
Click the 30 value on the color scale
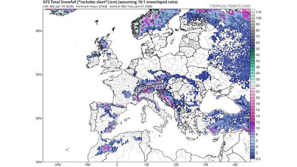point(258,79)
